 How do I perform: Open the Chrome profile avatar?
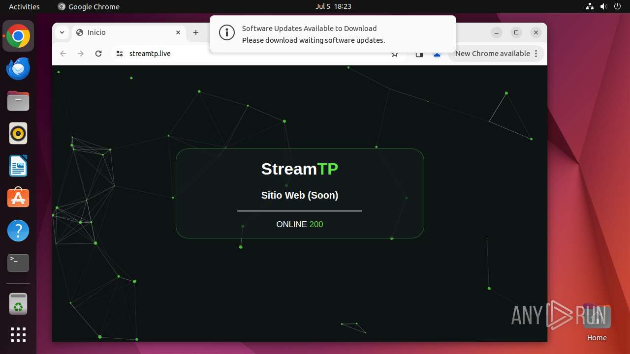point(437,54)
